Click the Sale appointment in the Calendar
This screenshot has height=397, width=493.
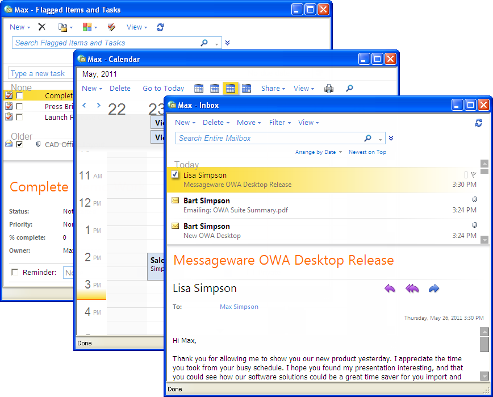pyautogui.click(x=156, y=266)
